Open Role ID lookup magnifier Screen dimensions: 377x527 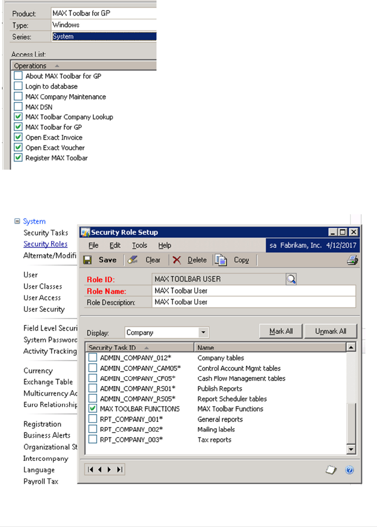click(x=291, y=279)
